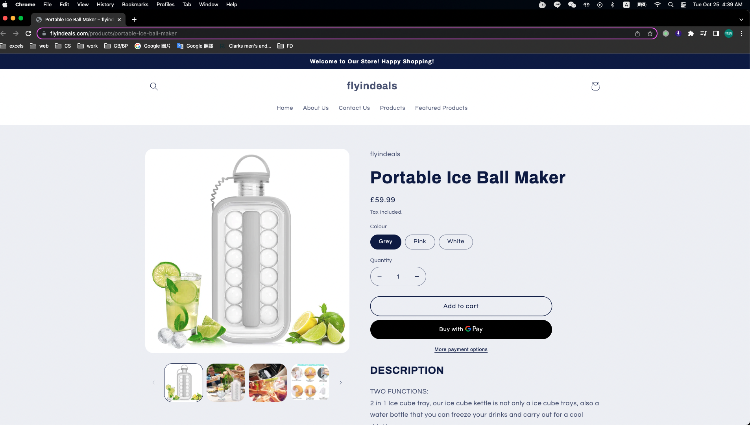Click the Add to cart button
Viewport: 750px width, 425px height.
coord(461,306)
